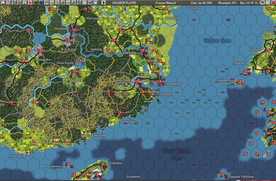Click the 'Keijo' city label

click(269, 29)
